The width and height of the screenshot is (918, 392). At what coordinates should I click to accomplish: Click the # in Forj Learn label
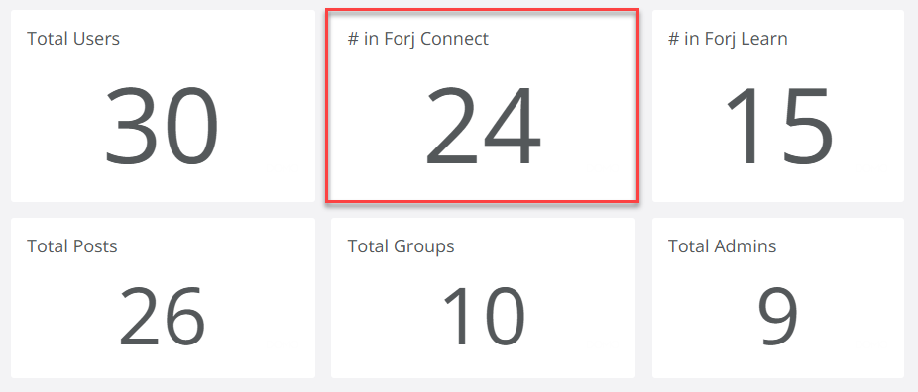click(x=728, y=39)
